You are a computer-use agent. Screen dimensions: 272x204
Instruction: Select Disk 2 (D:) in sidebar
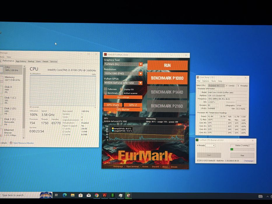coord(11,111)
